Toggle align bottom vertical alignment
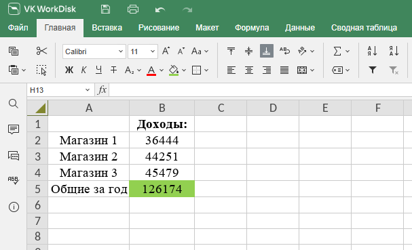The image size is (412, 250). (267, 51)
